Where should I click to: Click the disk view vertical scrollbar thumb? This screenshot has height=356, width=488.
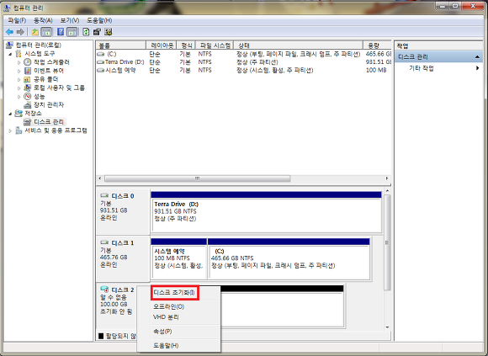(x=388, y=242)
